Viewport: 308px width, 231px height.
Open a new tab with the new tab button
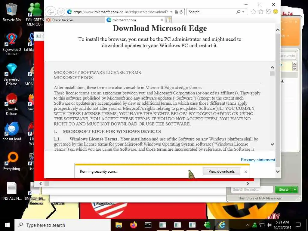point(168,20)
